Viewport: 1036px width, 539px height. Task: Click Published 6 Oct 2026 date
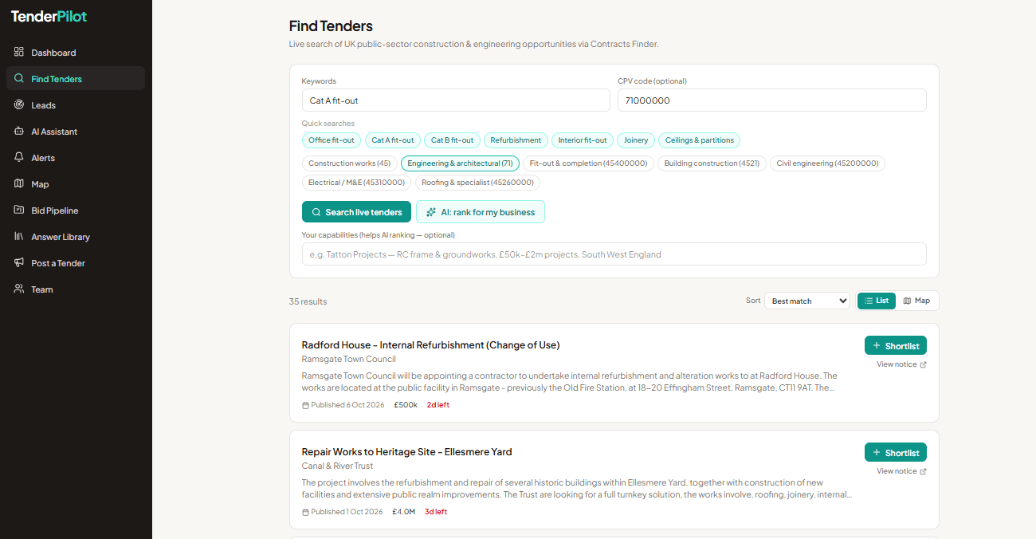(343, 405)
